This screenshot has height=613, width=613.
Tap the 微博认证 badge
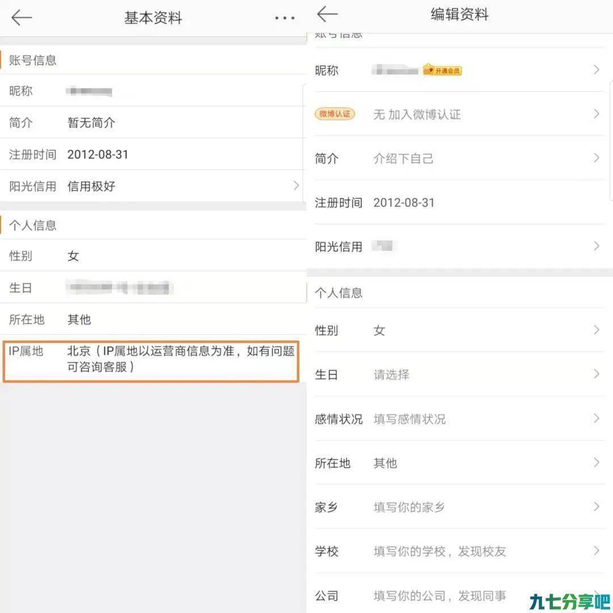(x=335, y=114)
